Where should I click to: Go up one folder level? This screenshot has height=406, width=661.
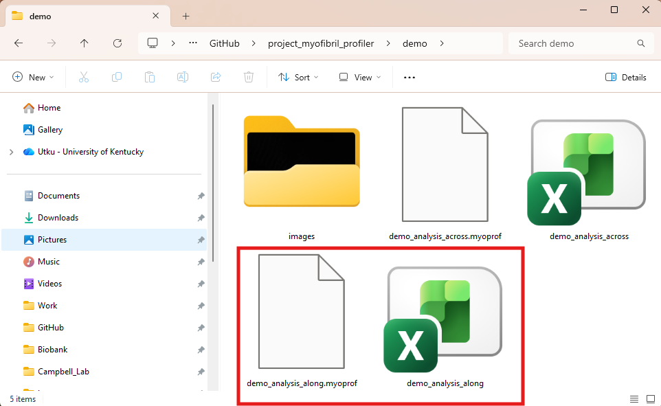(85, 43)
